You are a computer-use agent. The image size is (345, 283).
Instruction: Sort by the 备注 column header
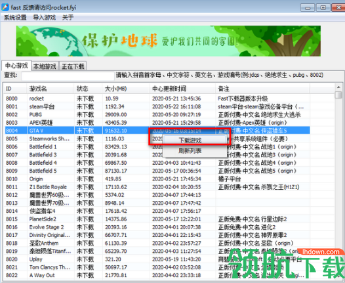262,89
